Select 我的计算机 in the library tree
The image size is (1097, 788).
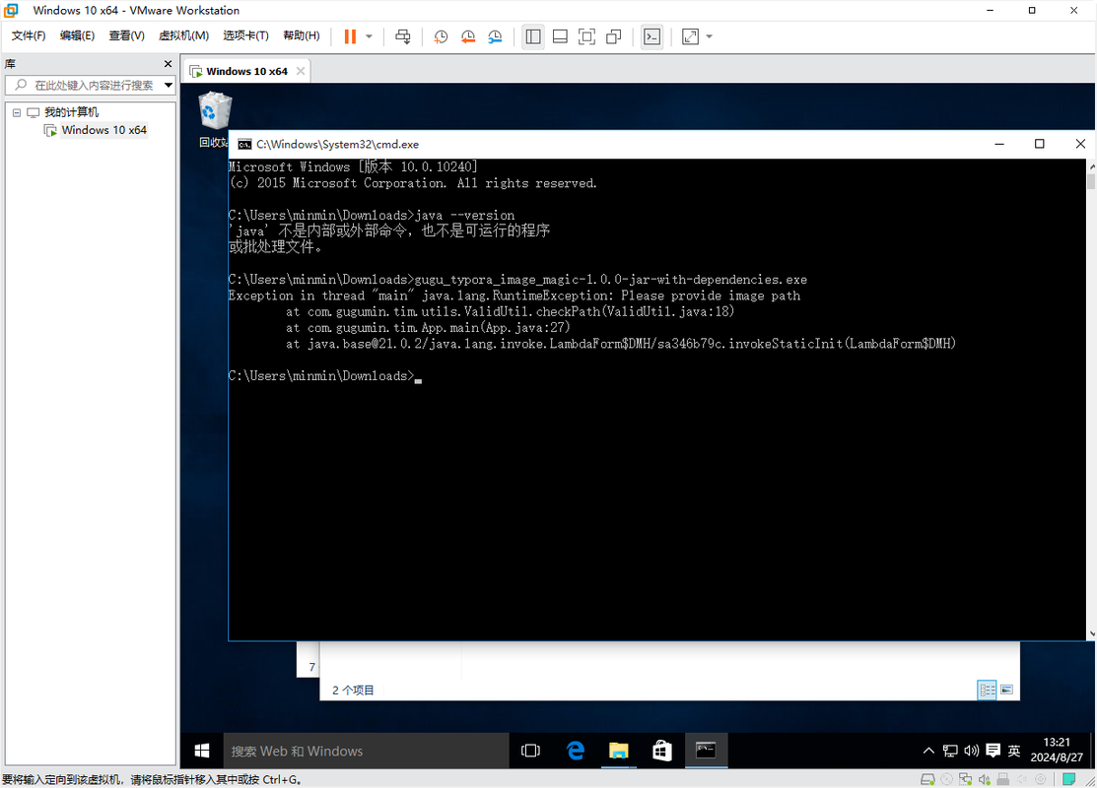click(71, 112)
